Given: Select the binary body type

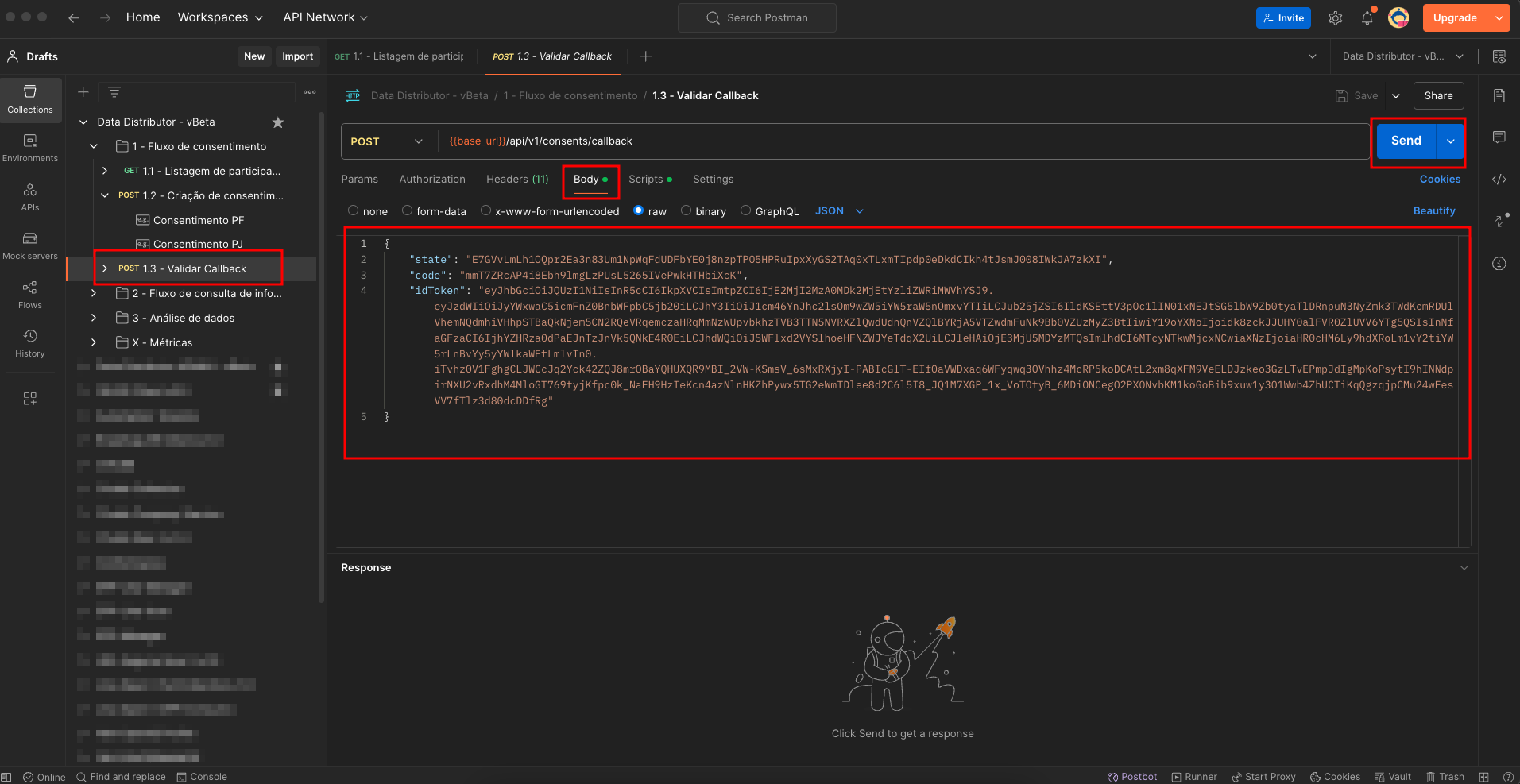Looking at the screenshot, I should click(686, 210).
